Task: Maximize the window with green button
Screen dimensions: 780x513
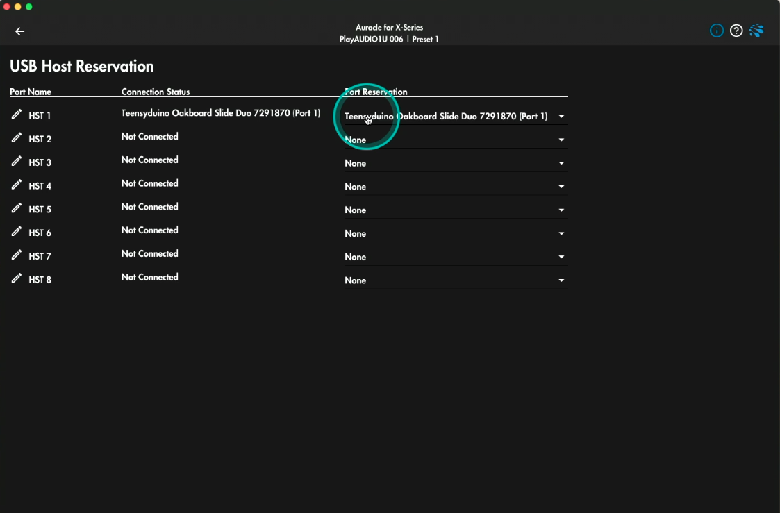Action: (29, 6)
